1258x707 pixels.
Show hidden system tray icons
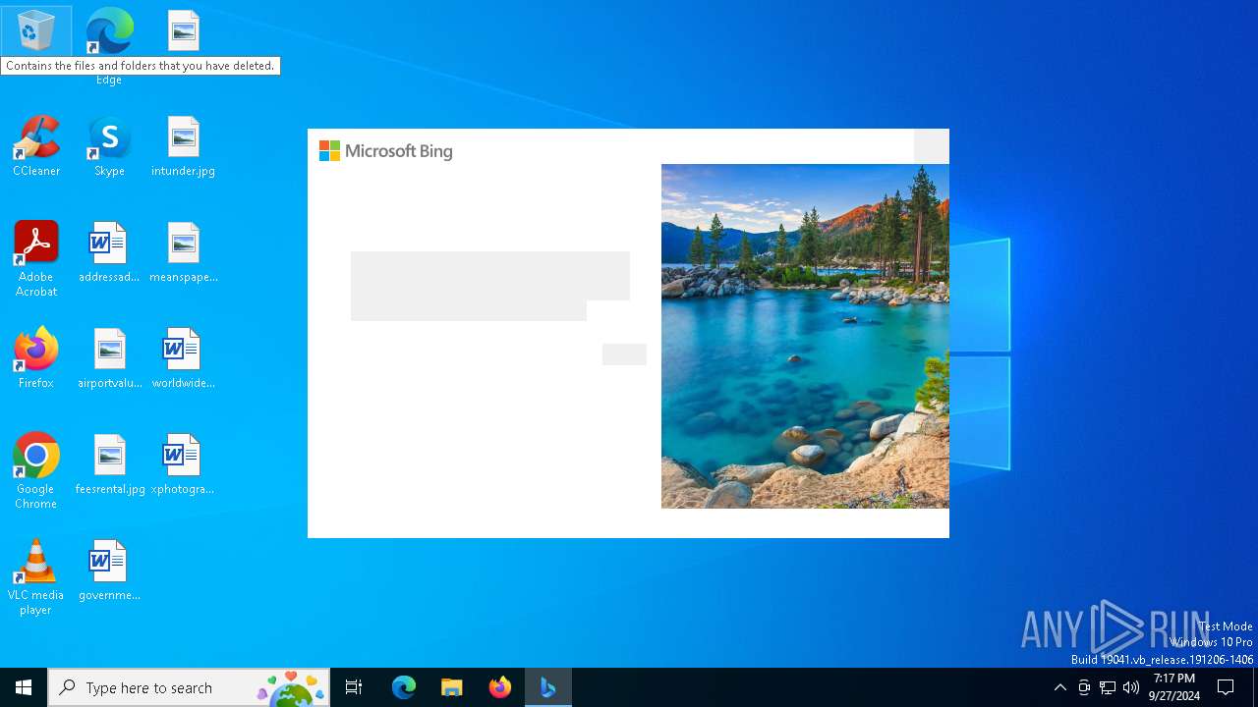click(1059, 687)
